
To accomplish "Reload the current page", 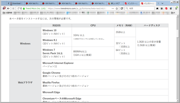I will click(122, 8).
